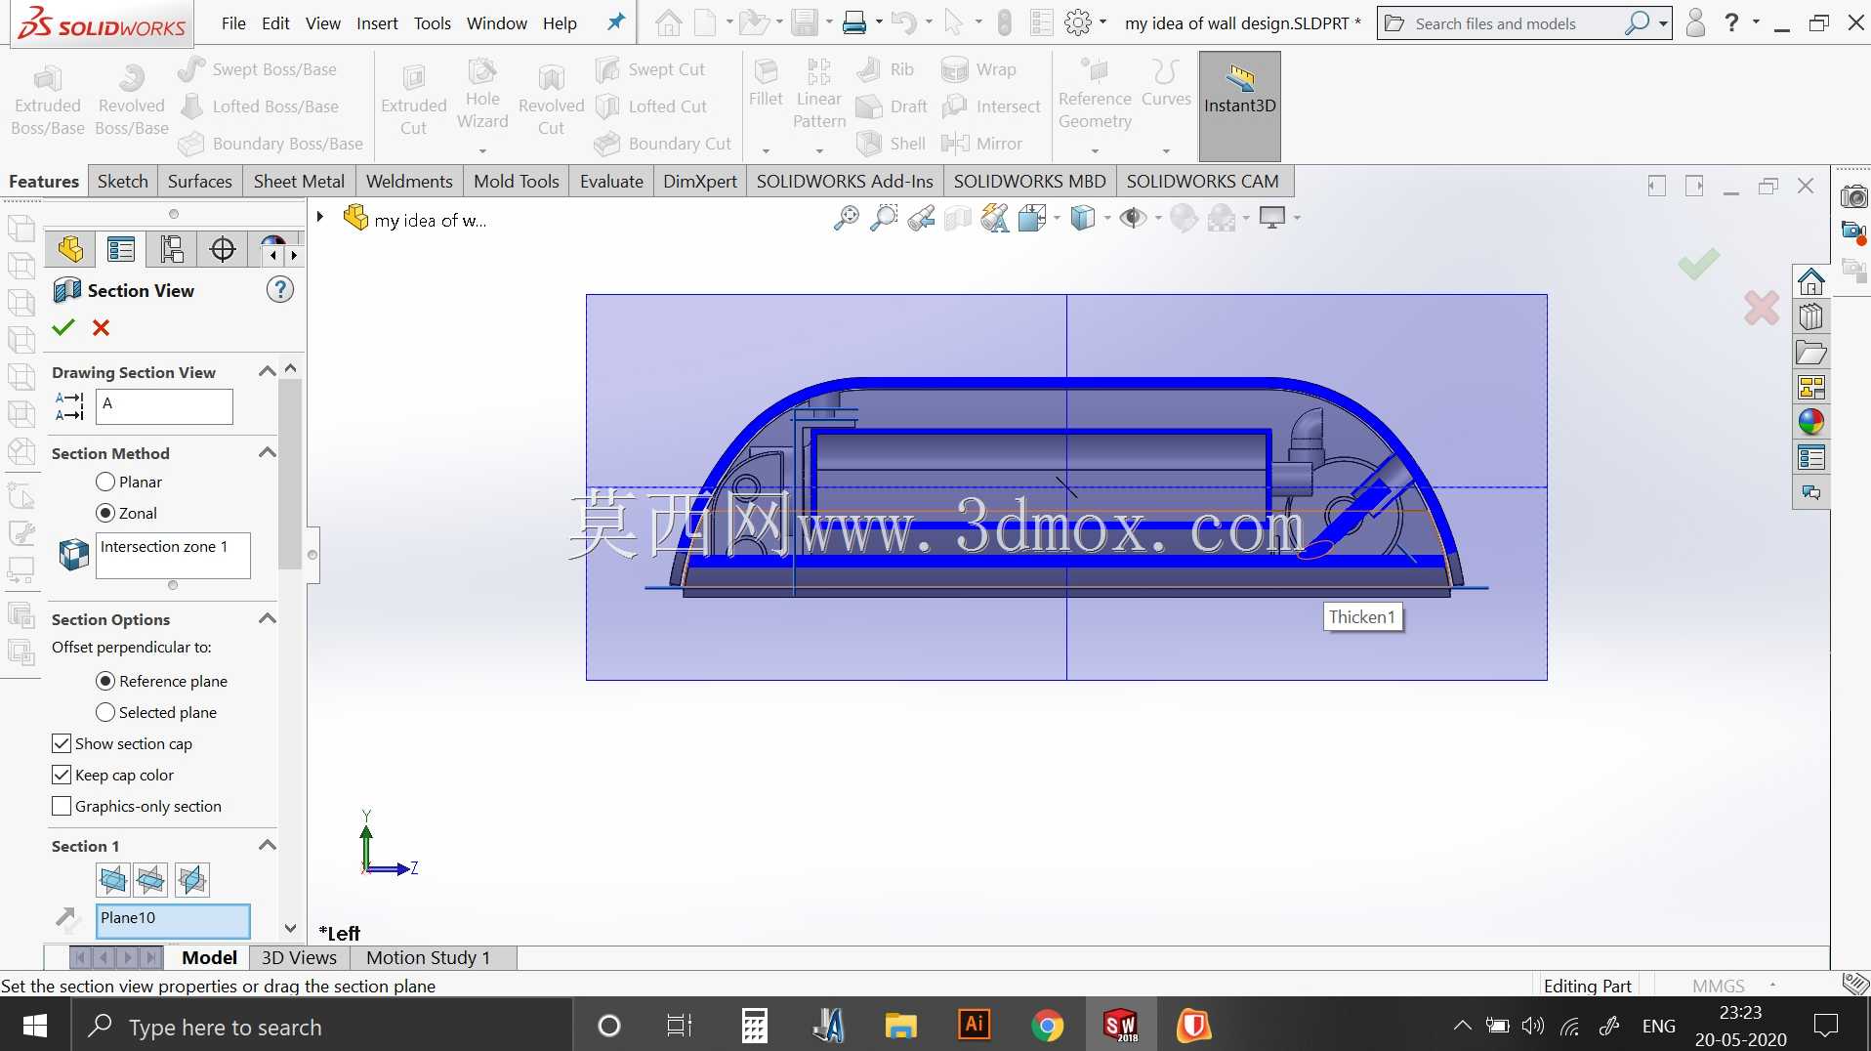The width and height of the screenshot is (1871, 1051).
Task: Click Type here to search box
Action: (322, 1027)
